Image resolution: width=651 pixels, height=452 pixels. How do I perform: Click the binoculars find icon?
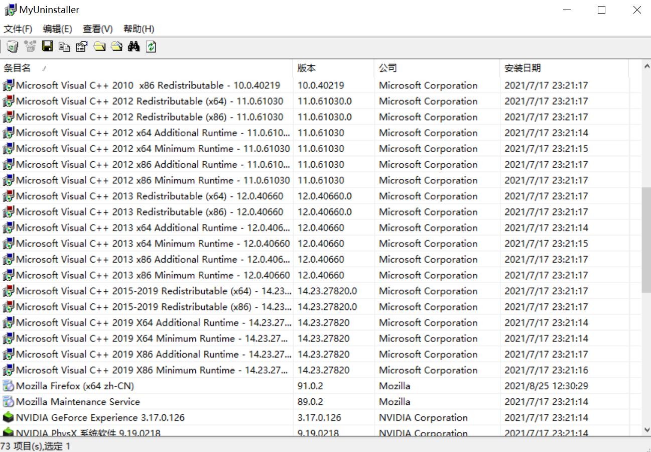click(x=134, y=47)
